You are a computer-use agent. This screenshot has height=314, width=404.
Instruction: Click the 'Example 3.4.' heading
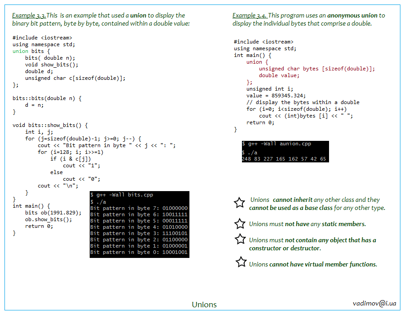click(x=250, y=15)
